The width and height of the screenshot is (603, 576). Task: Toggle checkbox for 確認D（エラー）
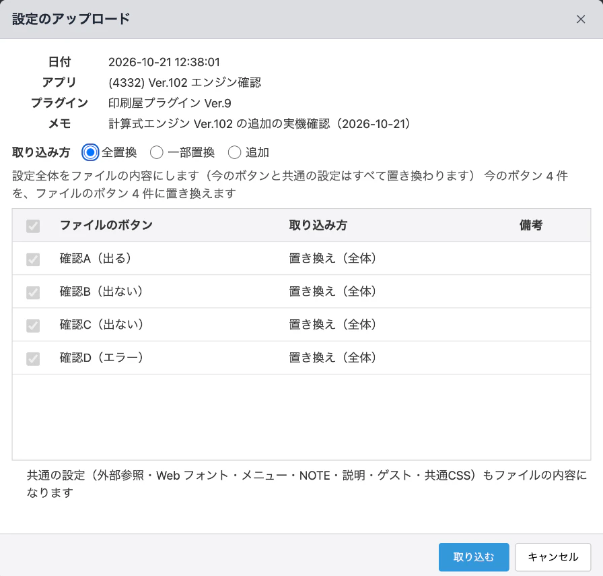pos(33,358)
